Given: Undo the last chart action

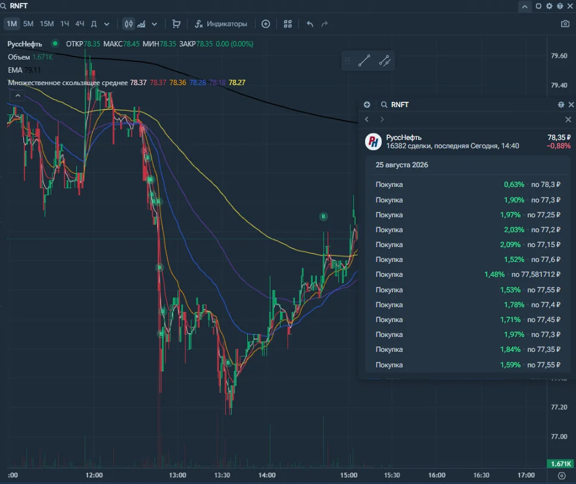Looking at the screenshot, I should click(310, 24).
